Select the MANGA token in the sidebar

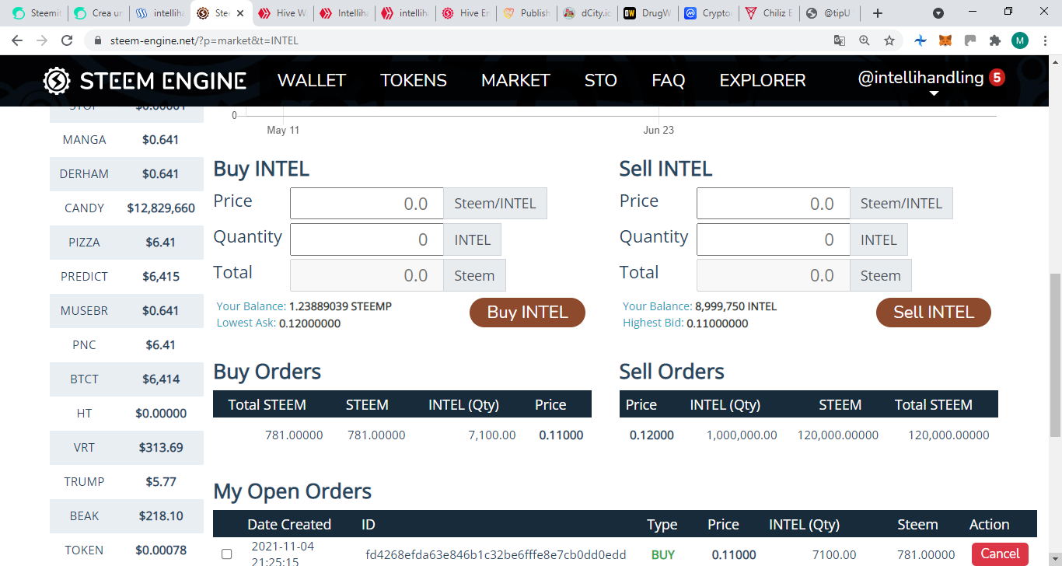pos(127,140)
